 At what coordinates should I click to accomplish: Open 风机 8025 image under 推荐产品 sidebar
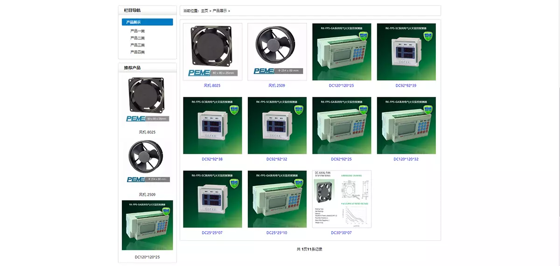click(147, 100)
